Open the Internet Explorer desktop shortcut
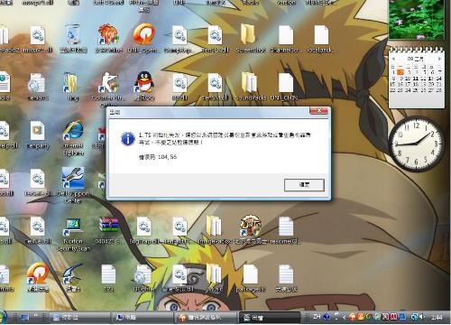The image size is (451, 325). coord(73,137)
